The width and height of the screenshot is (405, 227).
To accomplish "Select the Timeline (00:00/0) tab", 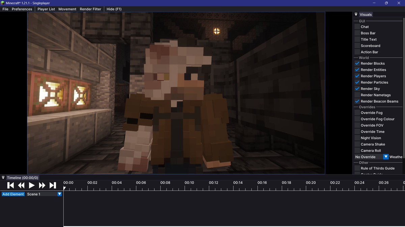I will pos(23,178).
